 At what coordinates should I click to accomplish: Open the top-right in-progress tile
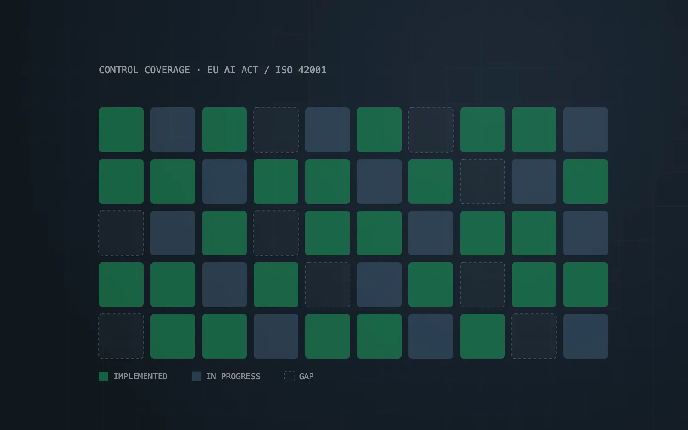pos(586,130)
